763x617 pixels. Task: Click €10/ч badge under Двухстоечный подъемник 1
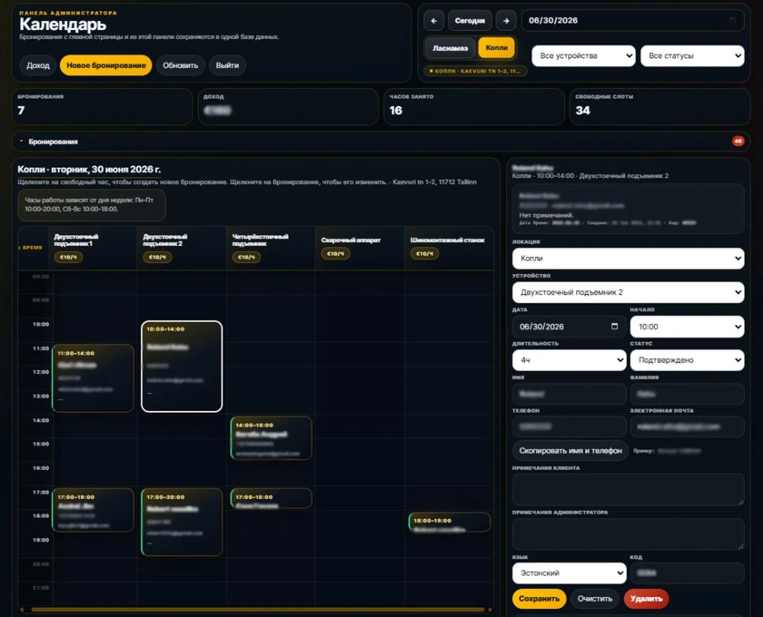(x=68, y=257)
